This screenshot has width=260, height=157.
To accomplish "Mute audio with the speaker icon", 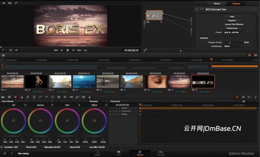I will (x=17, y=50).
